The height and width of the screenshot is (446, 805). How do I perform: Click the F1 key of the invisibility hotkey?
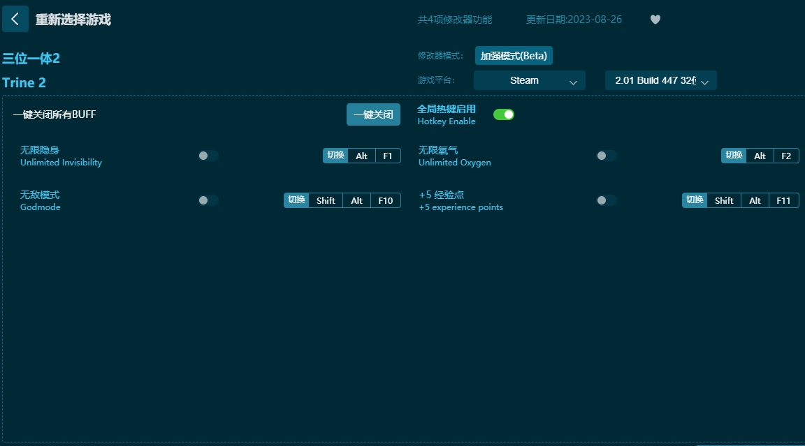386,156
